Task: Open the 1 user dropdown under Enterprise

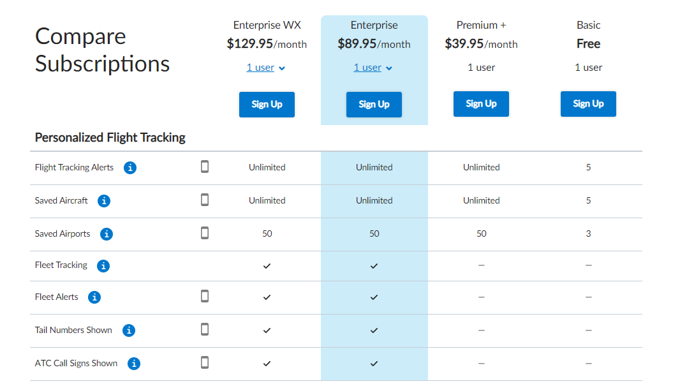Action: pyautogui.click(x=373, y=67)
